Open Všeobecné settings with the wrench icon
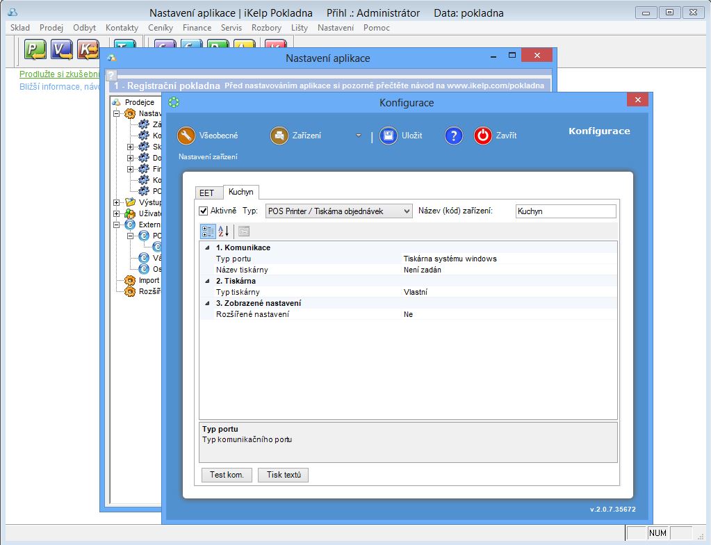711x545 pixels. (x=186, y=136)
